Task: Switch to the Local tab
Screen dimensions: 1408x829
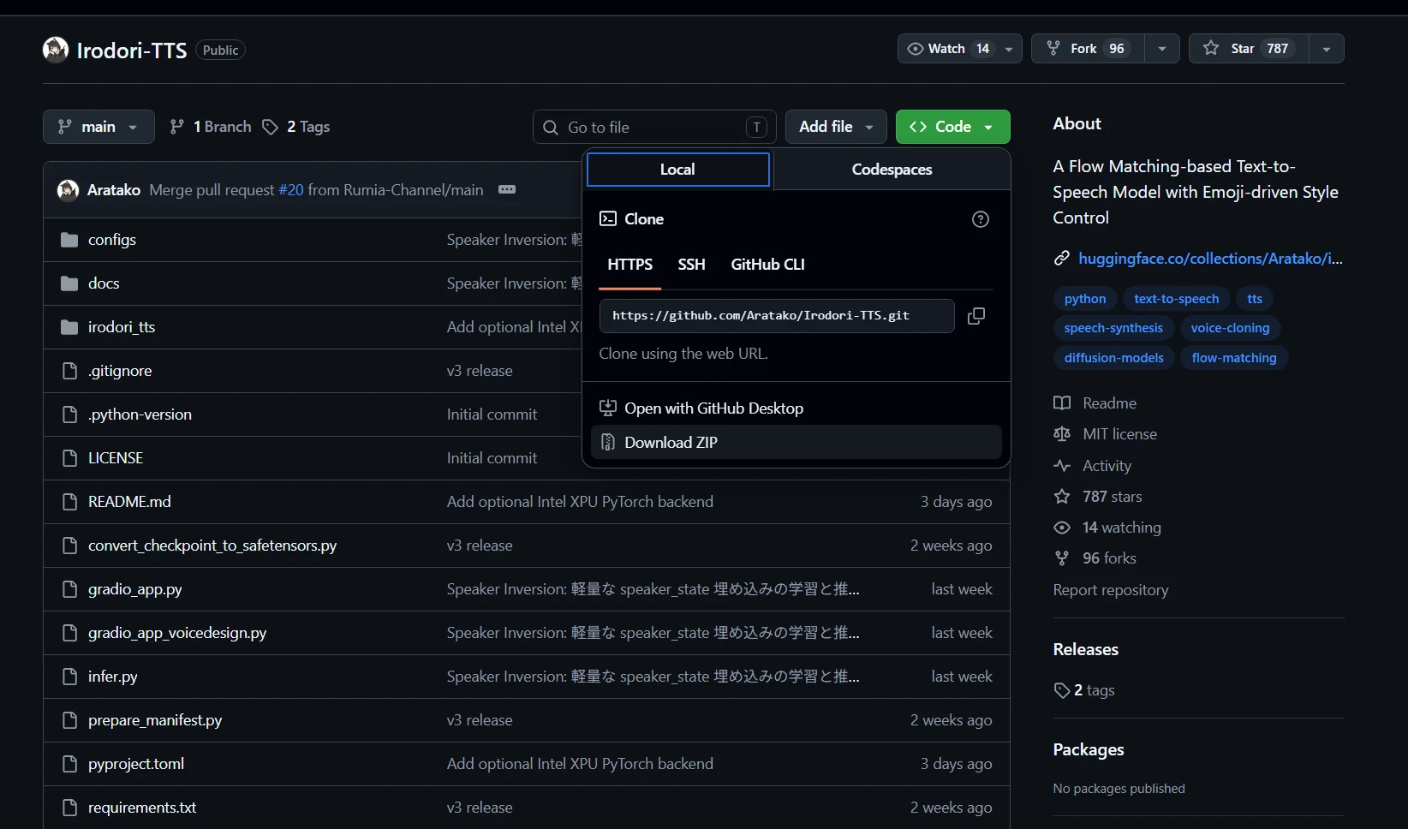Action: coord(678,170)
